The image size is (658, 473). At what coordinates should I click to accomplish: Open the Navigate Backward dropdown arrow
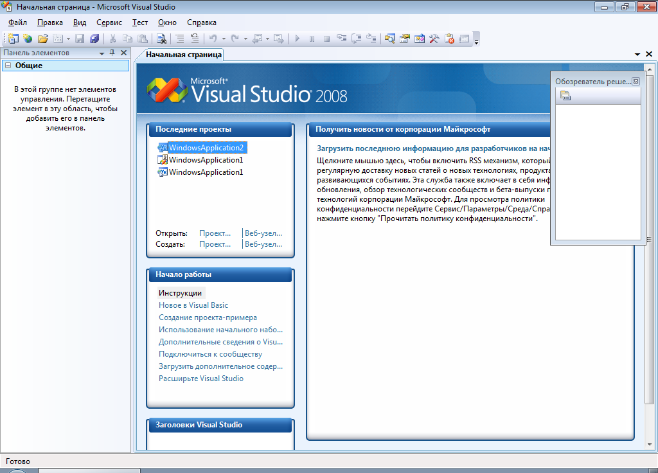pyautogui.click(x=267, y=39)
